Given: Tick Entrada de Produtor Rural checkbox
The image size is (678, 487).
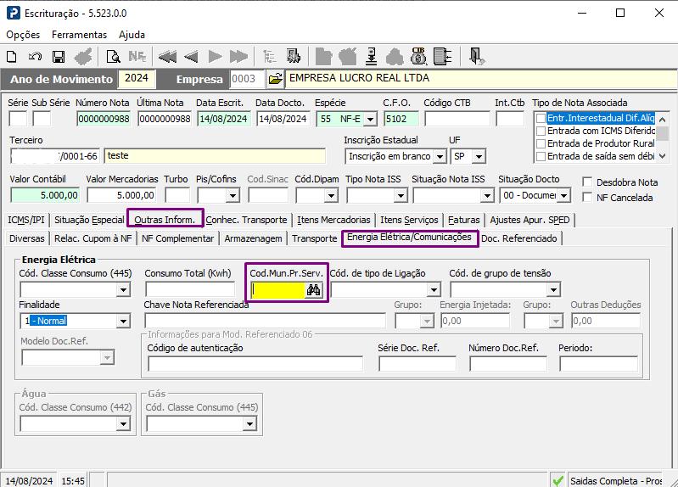Looking at the screenshot, I should point(541,143).
